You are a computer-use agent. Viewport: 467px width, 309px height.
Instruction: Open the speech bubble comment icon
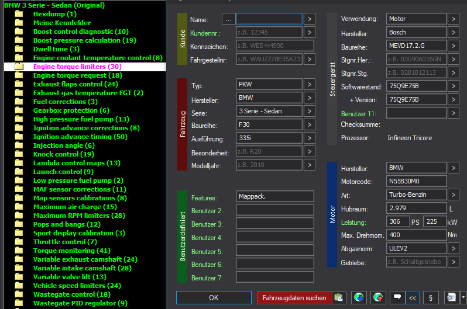point(397,297)
